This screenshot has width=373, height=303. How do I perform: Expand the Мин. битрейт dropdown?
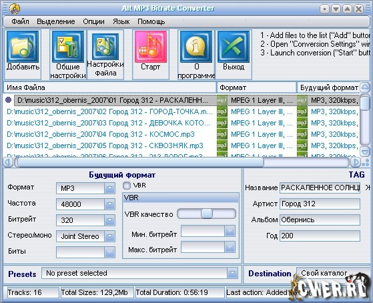click(x=230, y=231)
